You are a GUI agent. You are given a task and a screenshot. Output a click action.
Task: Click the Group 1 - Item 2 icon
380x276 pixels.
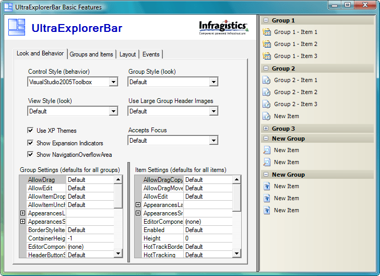267,44
